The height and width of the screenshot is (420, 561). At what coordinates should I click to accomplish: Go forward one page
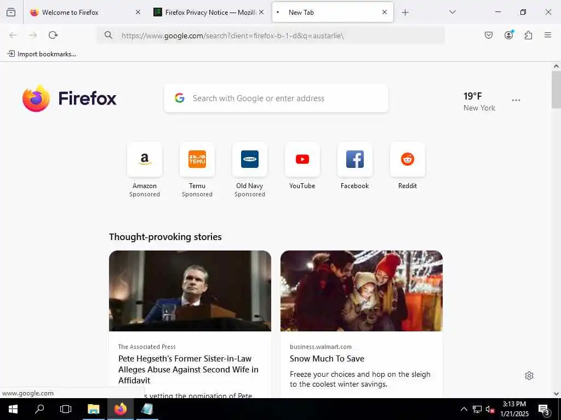pyautogui.click(x=33, y=35)
